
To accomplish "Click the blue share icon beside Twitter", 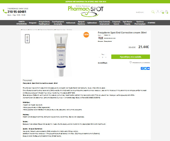I will (148, 68).
